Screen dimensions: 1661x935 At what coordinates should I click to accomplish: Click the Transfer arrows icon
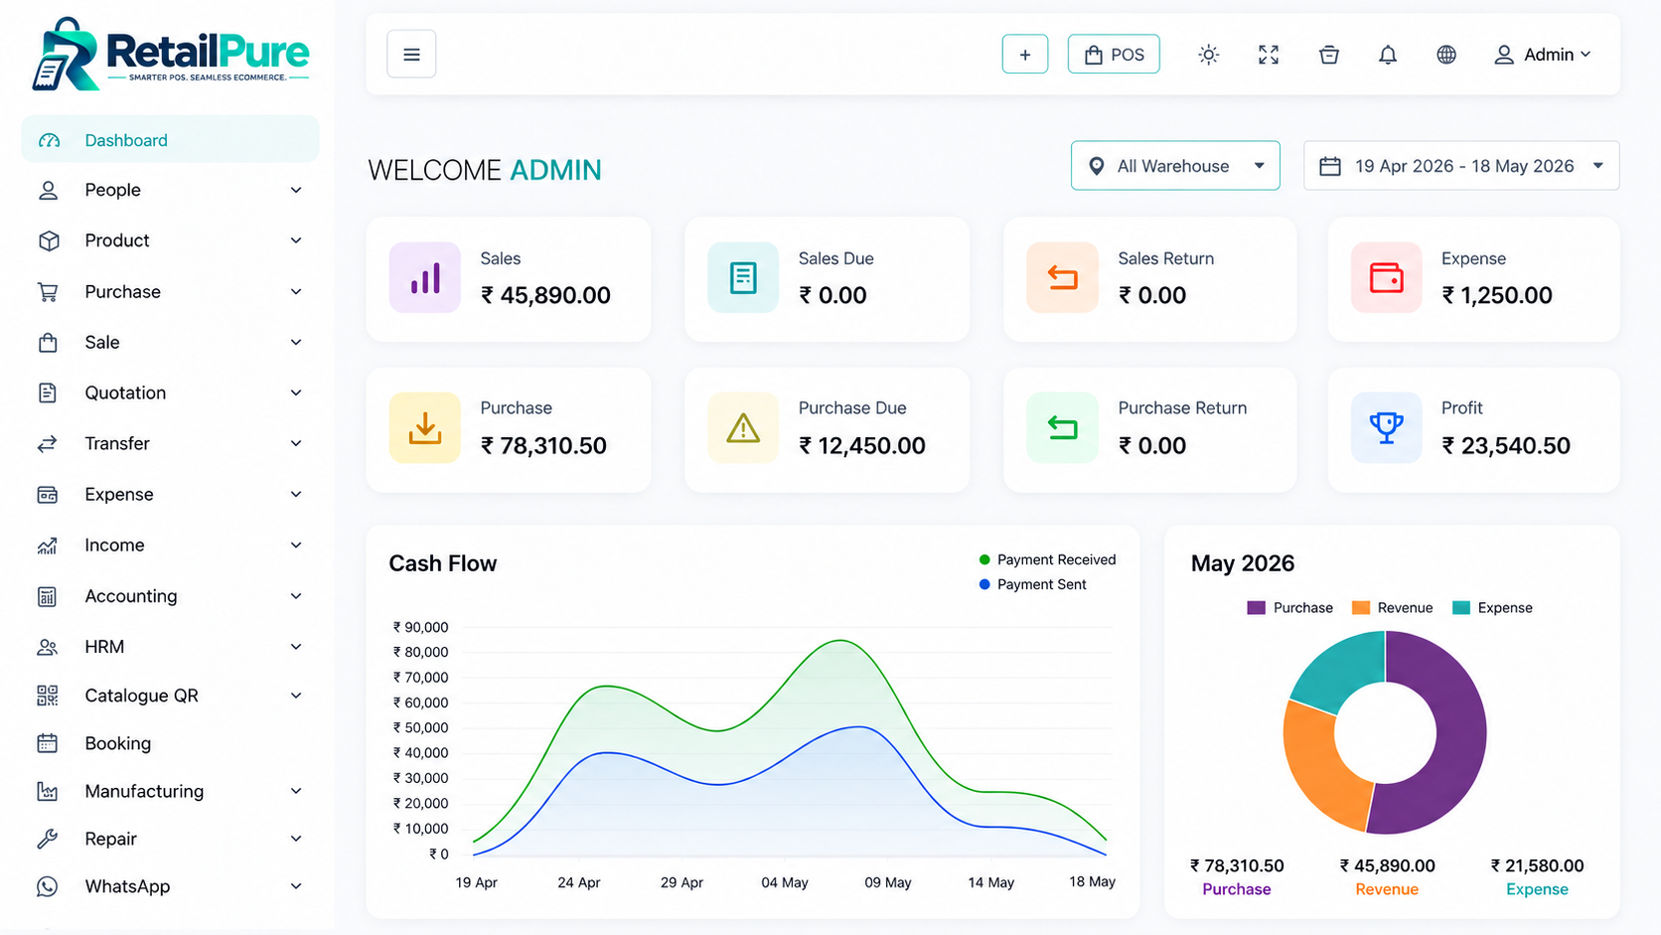click(48, 444)
